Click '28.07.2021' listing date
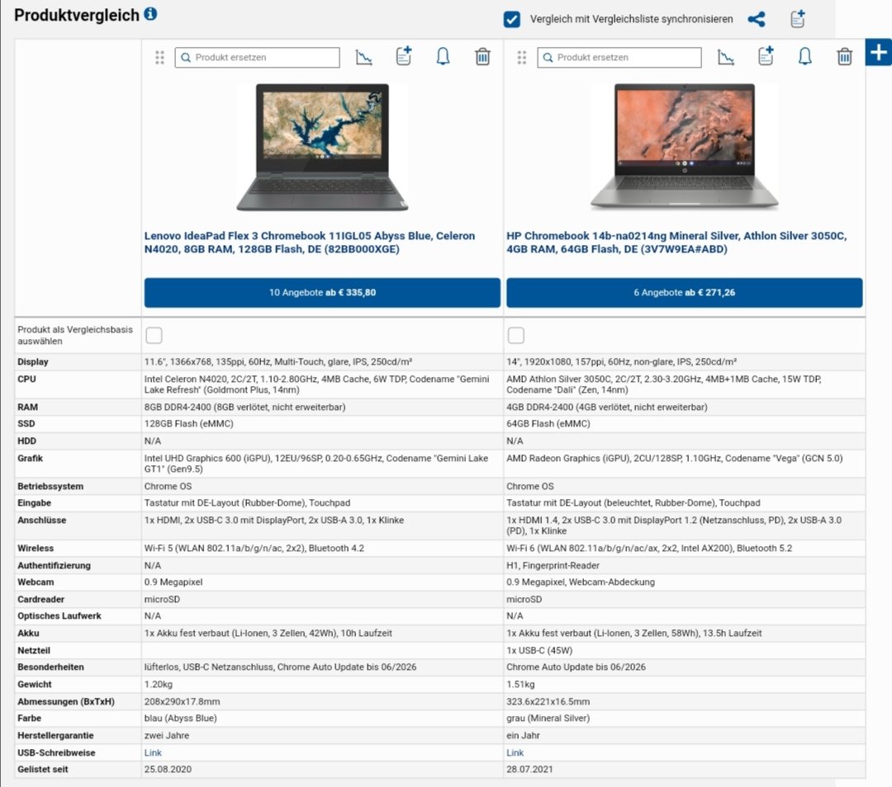 pyautogui.click(x=529, y=770)
